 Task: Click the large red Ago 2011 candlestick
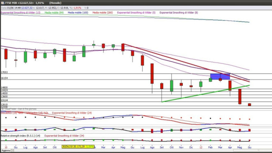pyautogui.click(x=152, y=74)
